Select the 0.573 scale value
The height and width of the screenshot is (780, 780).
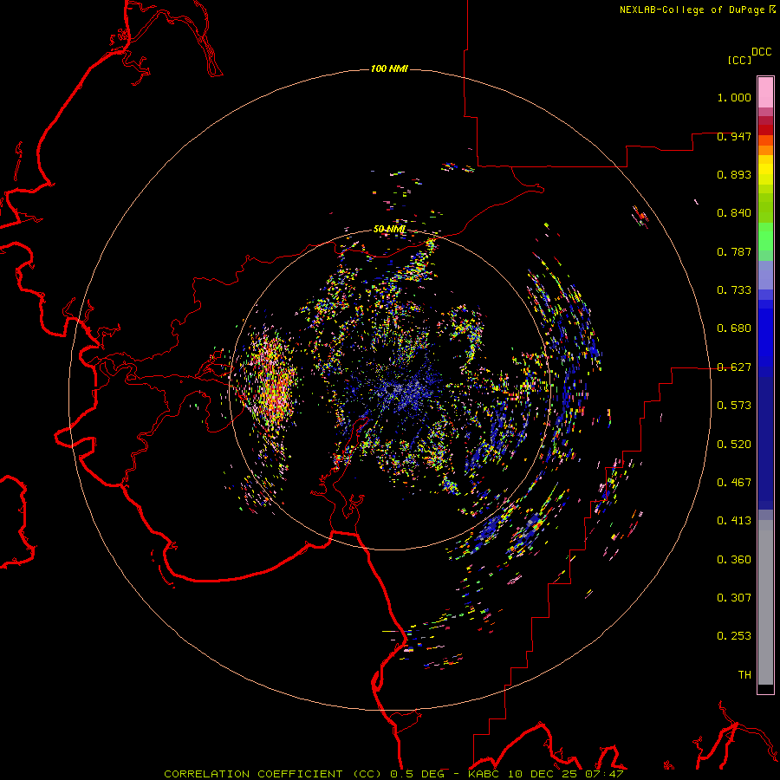click(734, 406)
